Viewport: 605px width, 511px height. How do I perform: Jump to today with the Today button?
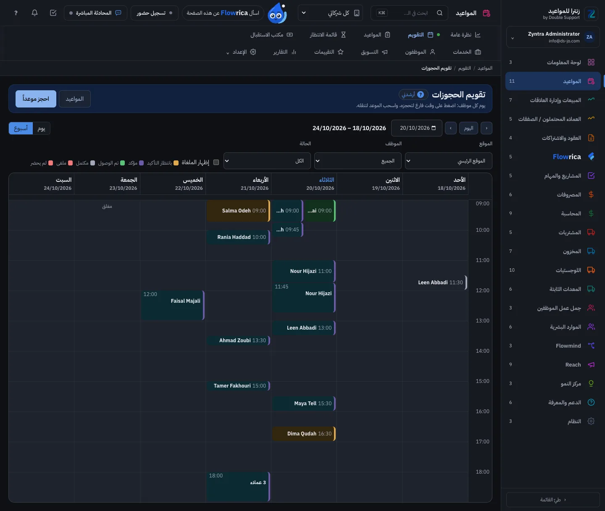pyautogui.click(x=469, y=128)
